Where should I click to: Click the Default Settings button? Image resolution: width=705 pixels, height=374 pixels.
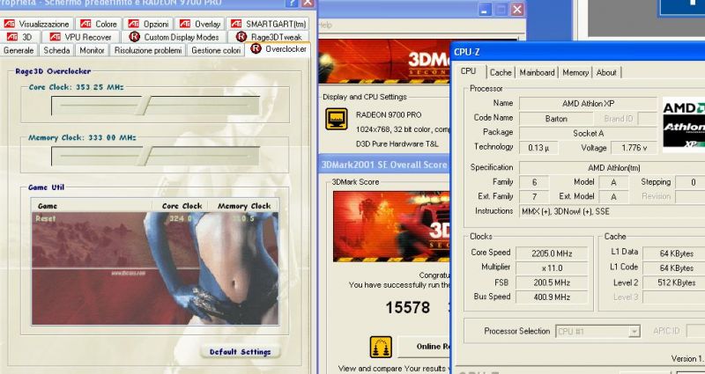240,351
